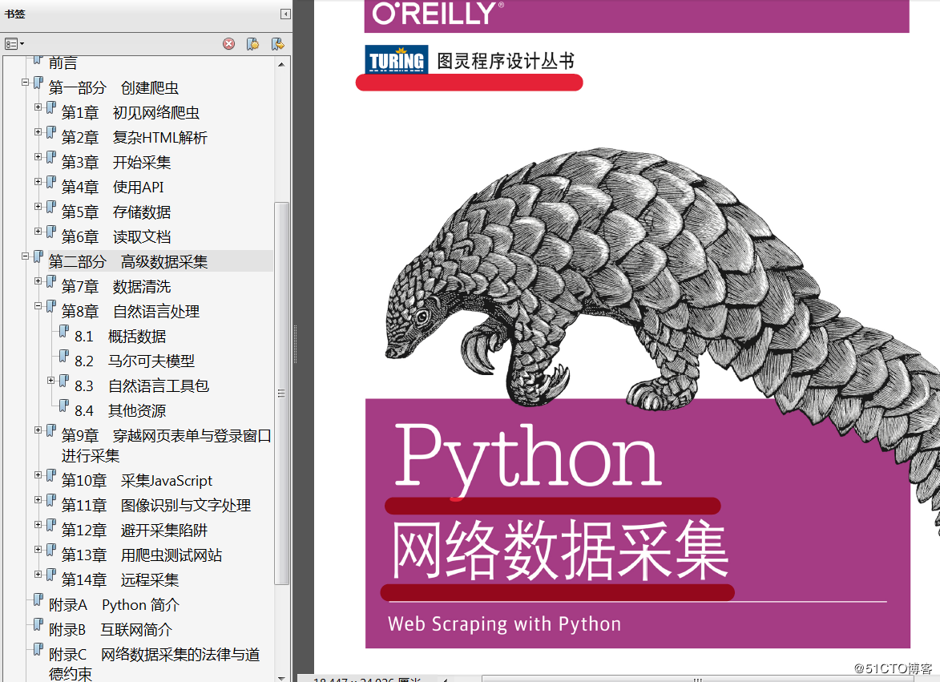Click the expand current bookmark icon
This screenshot has width=940, height=682.
tap(277, 44)
